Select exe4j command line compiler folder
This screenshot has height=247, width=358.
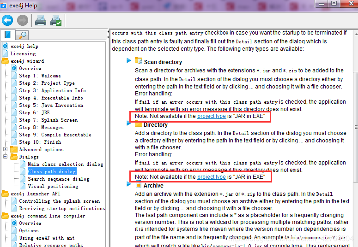point(48,216)
